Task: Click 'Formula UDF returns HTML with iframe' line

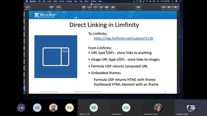Action: point(125,80)
